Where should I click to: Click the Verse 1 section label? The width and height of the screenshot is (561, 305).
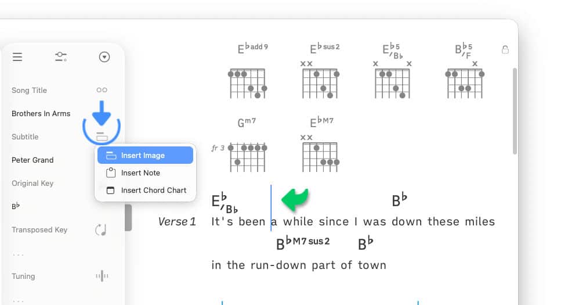[177, 221]
